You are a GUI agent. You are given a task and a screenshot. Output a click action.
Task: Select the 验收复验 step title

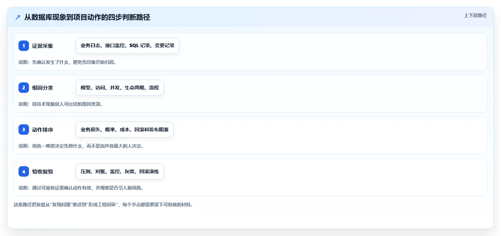point(43,171)
